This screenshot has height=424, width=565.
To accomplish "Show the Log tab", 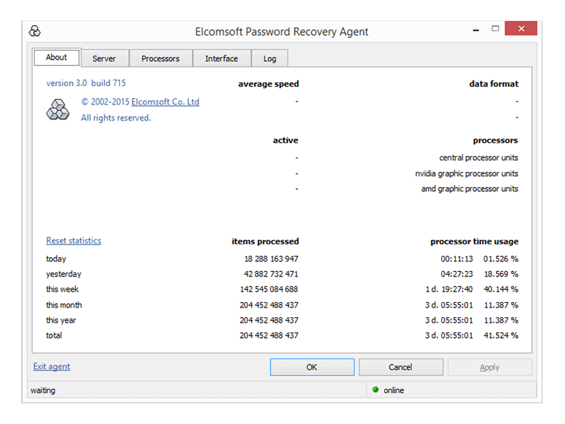I will point(269,58).
